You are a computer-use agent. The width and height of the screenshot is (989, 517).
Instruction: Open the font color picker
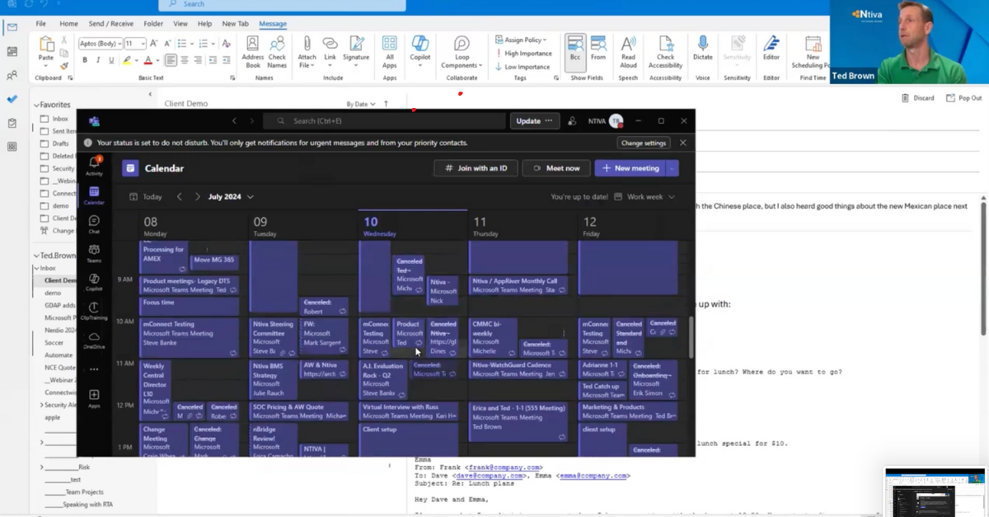pos(148,60)
